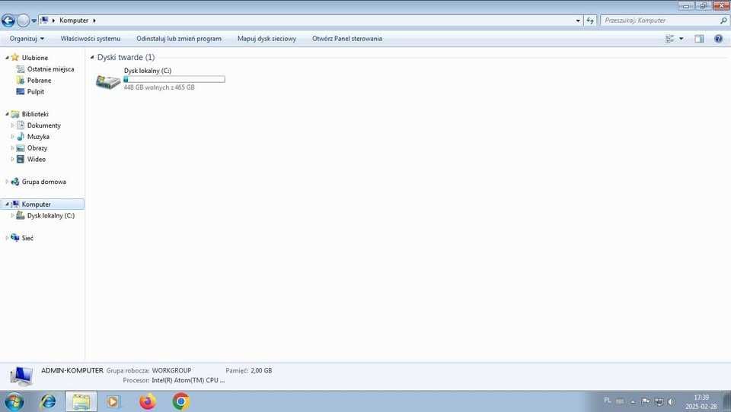Image resolution: width=731 pixels, height=412 pixels.
Task: Expand Dysk lokalny (C:) in sidebar
Action: pyautogui.click(x=13, y=216)
